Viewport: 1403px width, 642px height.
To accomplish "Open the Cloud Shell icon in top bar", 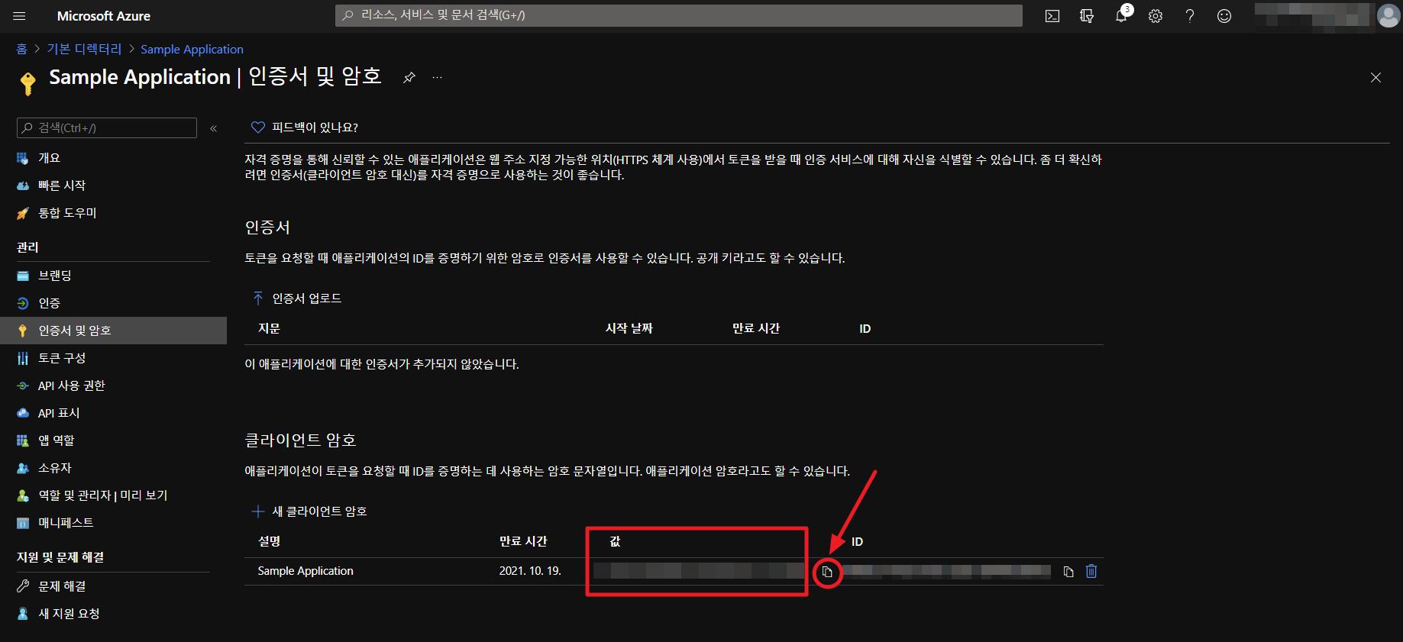I will click(x=1052, y=16).
